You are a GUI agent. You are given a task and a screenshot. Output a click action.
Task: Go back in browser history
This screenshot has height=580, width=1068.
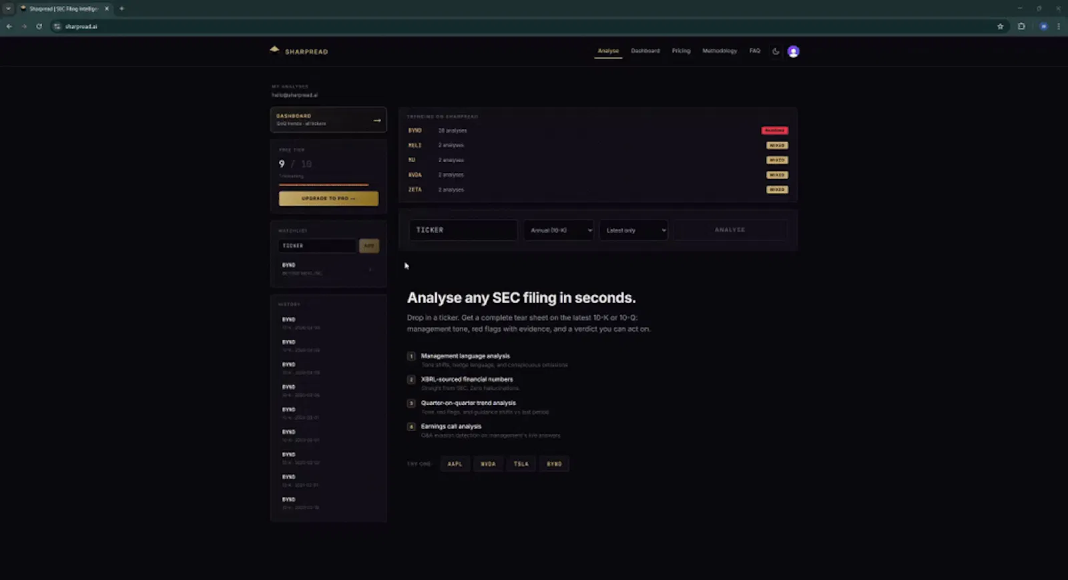coord(9,27)
